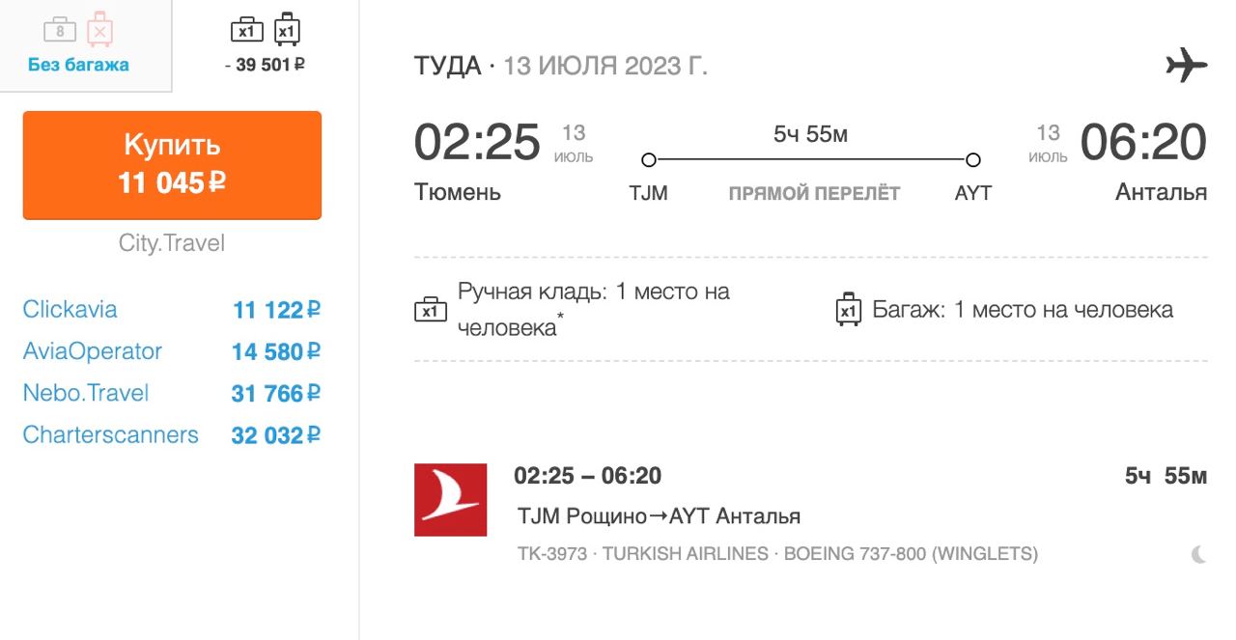Click the AYT arrival point marker
The height and width of the screenshot is (640, 1236).
coord(973,159)
